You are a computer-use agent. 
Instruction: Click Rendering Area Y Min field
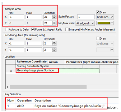point(16,50)
